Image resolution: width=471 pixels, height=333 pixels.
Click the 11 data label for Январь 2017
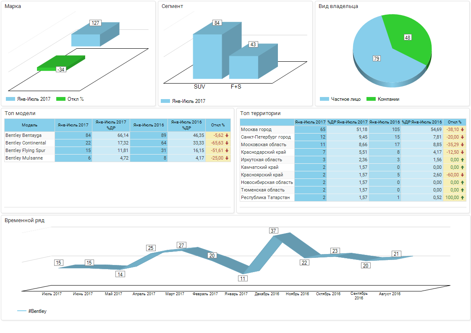point(243,278)
